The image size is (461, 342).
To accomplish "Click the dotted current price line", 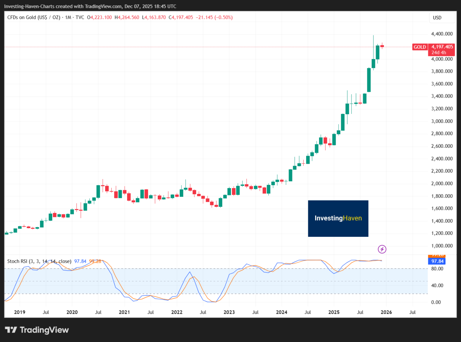I will (216, 46).
